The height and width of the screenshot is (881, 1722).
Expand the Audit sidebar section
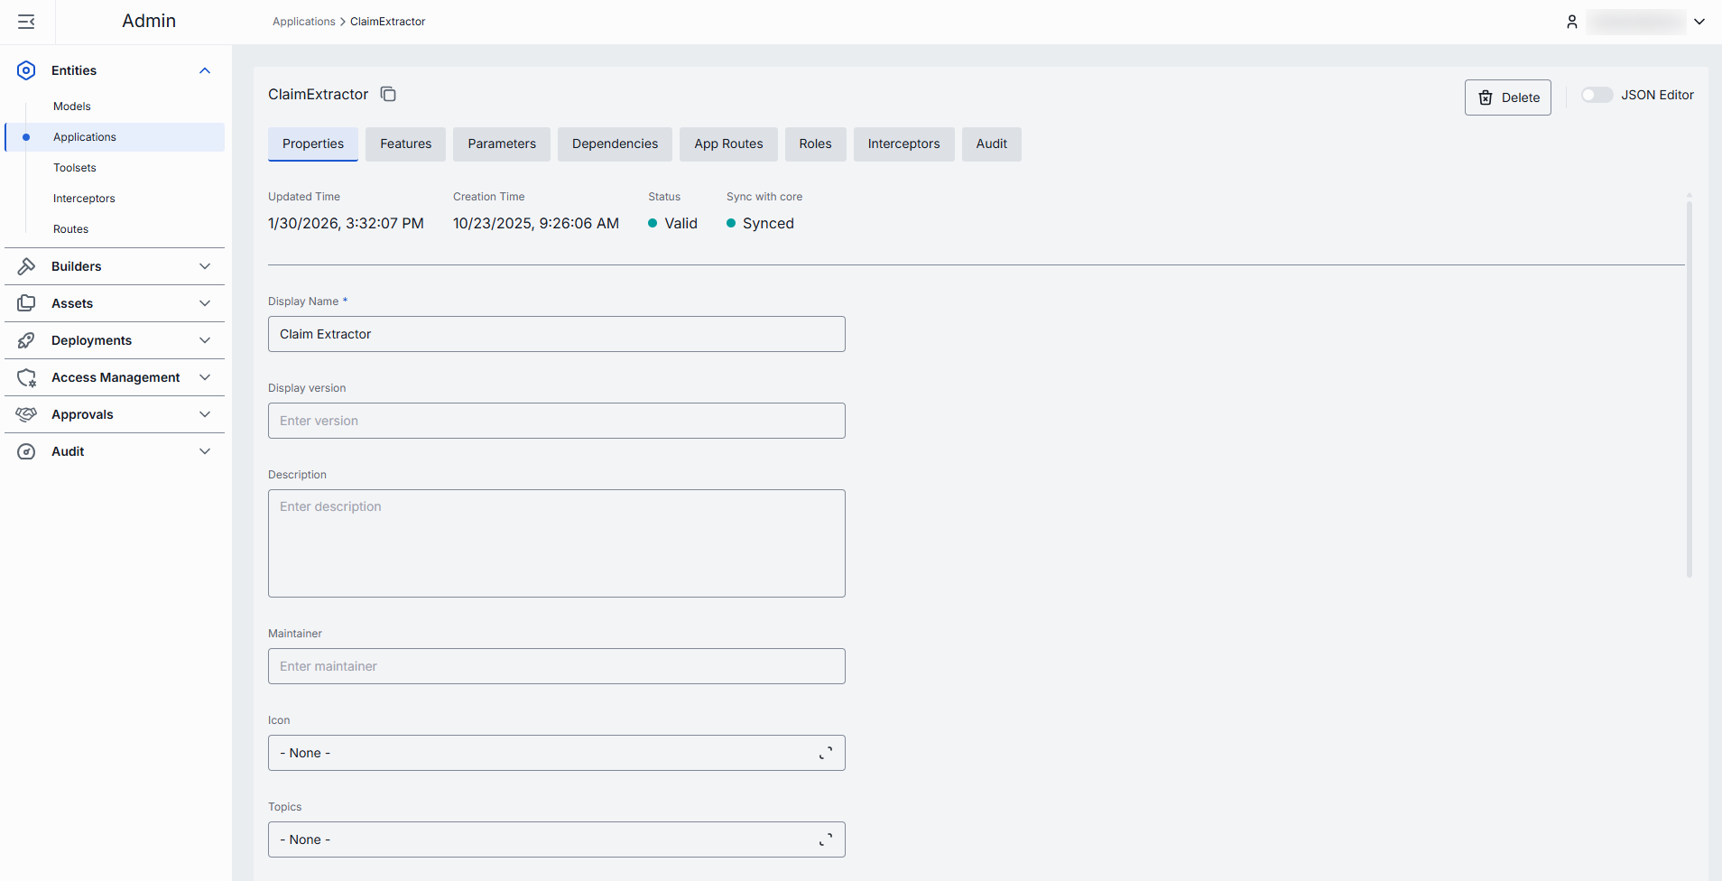coord(205,451)
